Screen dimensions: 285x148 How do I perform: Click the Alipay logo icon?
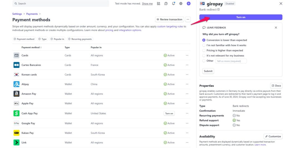click(x=16, y=84)
